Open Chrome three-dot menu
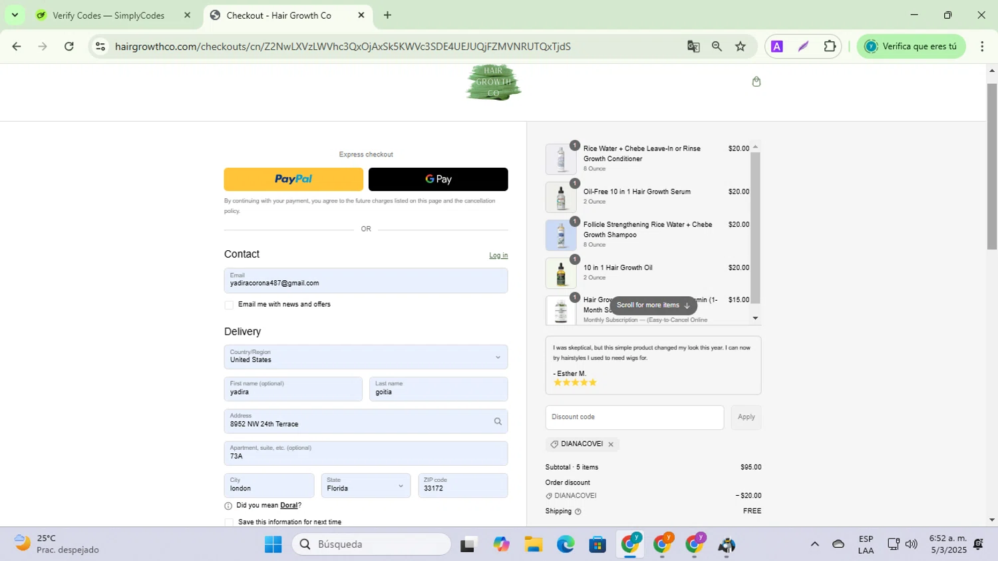The height and width of the screenshot is (561, 998). coord(982,47)
